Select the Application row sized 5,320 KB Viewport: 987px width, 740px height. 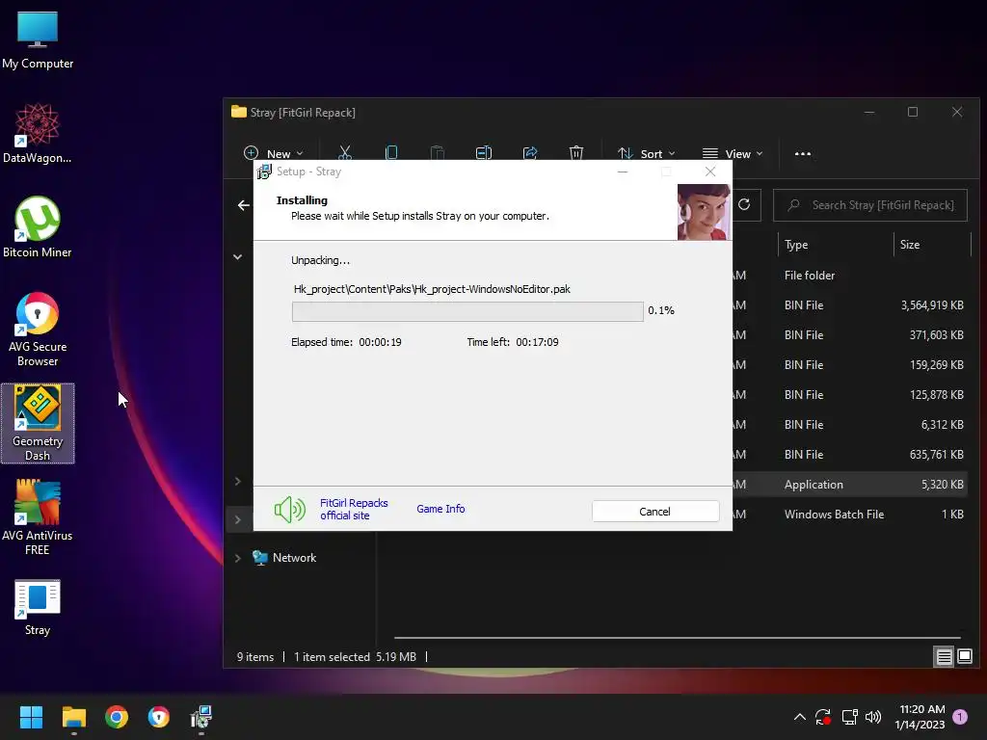pos(850,485)
